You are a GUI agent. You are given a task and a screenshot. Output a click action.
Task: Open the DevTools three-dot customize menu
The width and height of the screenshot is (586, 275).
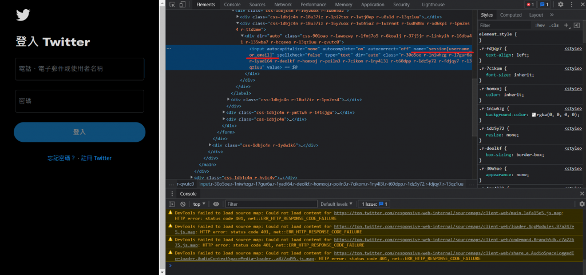tap(572, 5)
